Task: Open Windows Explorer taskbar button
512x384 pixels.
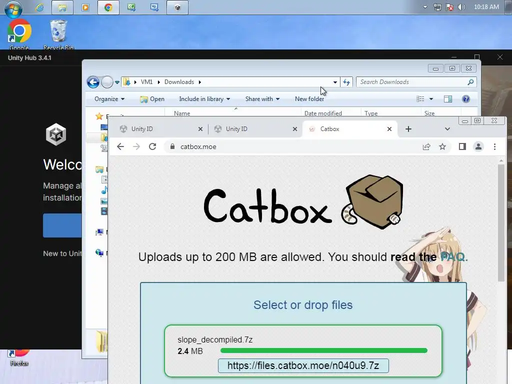Action: coord(62,7)
